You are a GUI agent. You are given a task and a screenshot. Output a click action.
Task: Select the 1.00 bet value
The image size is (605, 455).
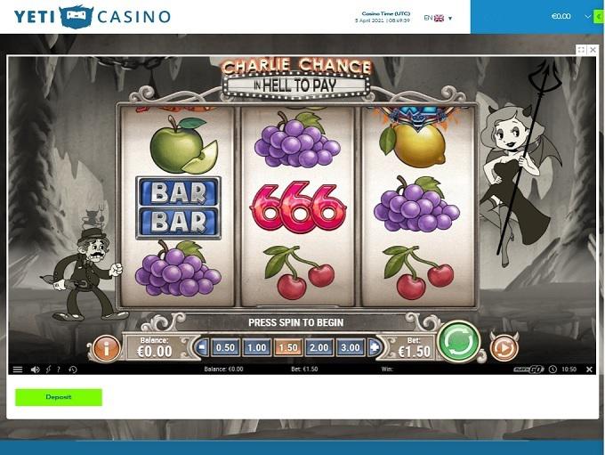pos(256,347)
